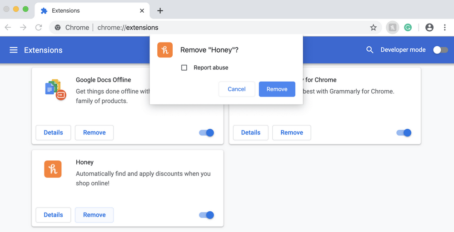Open the Extensions hamburger menu
The width and height of the screenshot is (454, 232).
click(x=14, y=50)
